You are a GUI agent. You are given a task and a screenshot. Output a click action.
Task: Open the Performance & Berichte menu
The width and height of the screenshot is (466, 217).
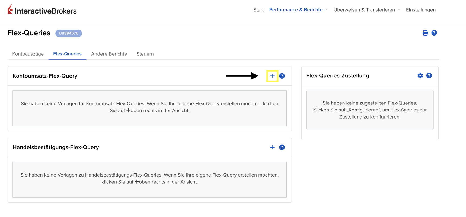click(x=296, y=10)
